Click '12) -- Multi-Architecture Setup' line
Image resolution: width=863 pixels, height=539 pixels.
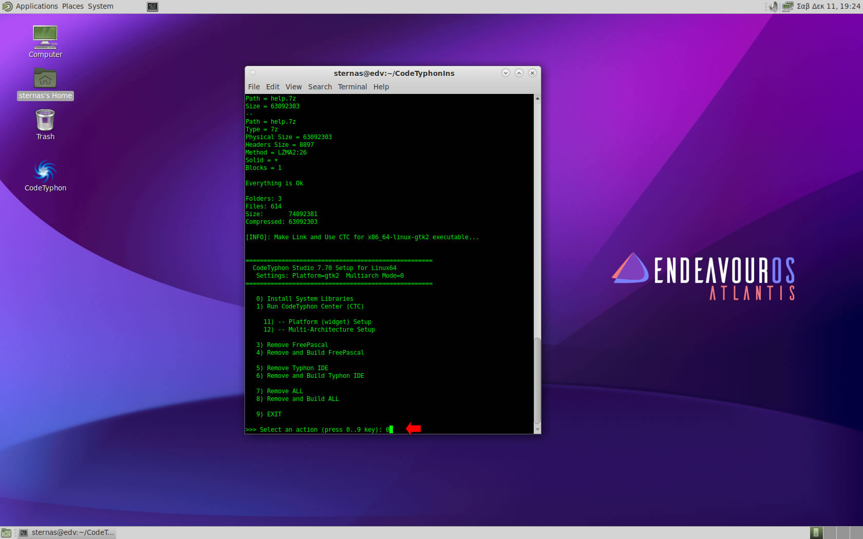(x=319, y=330)
